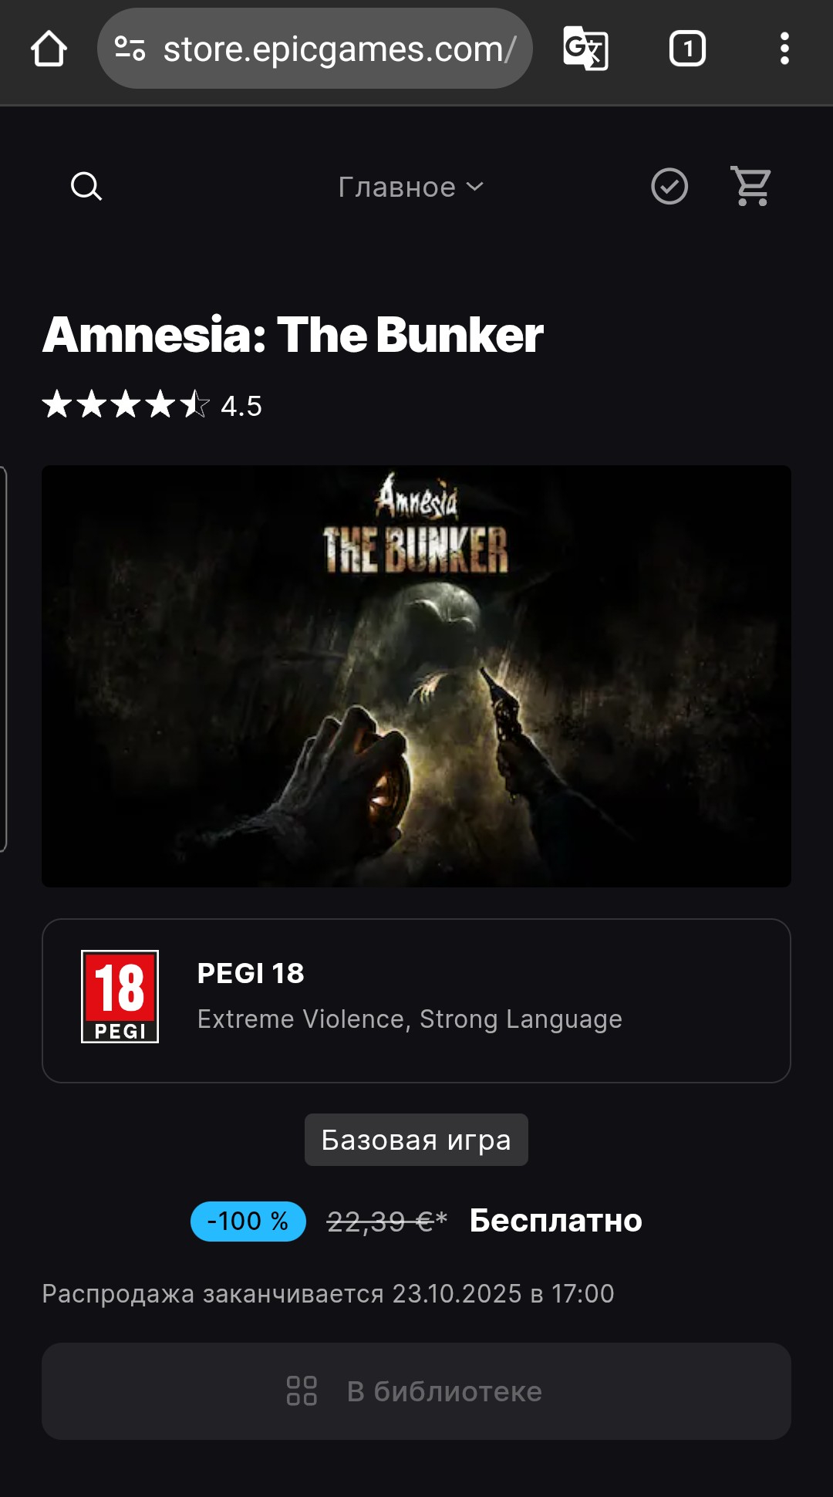
Task: Open the shopping cart icon
Action: (x=751, y=187)
